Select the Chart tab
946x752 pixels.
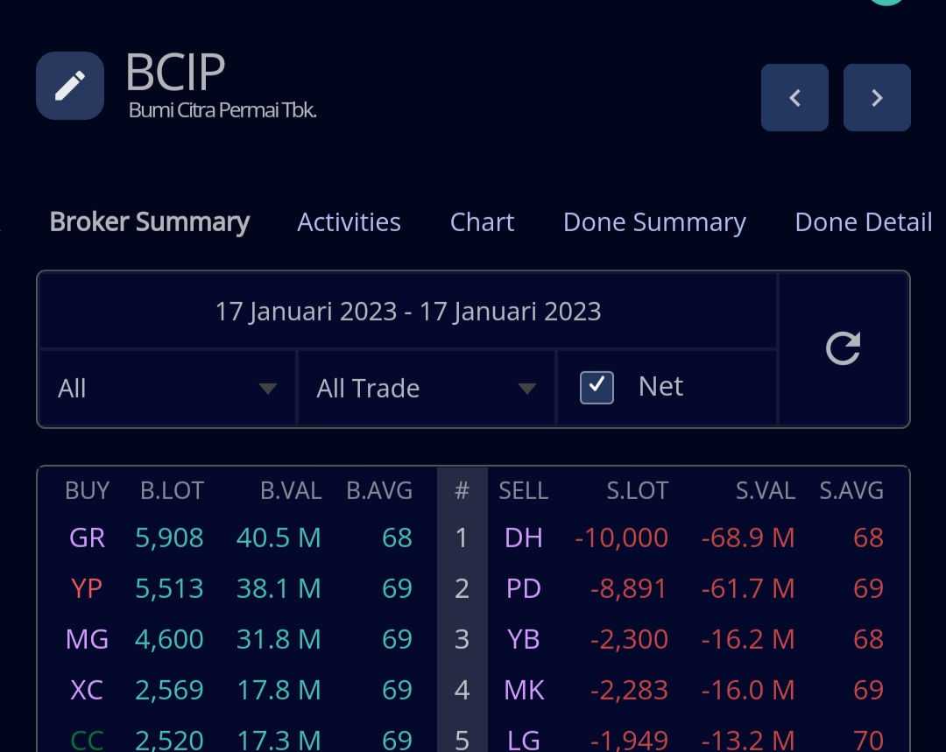[482, 221]
